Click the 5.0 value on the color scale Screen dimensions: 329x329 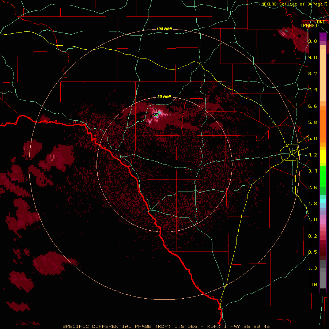[x=313, y=139]
